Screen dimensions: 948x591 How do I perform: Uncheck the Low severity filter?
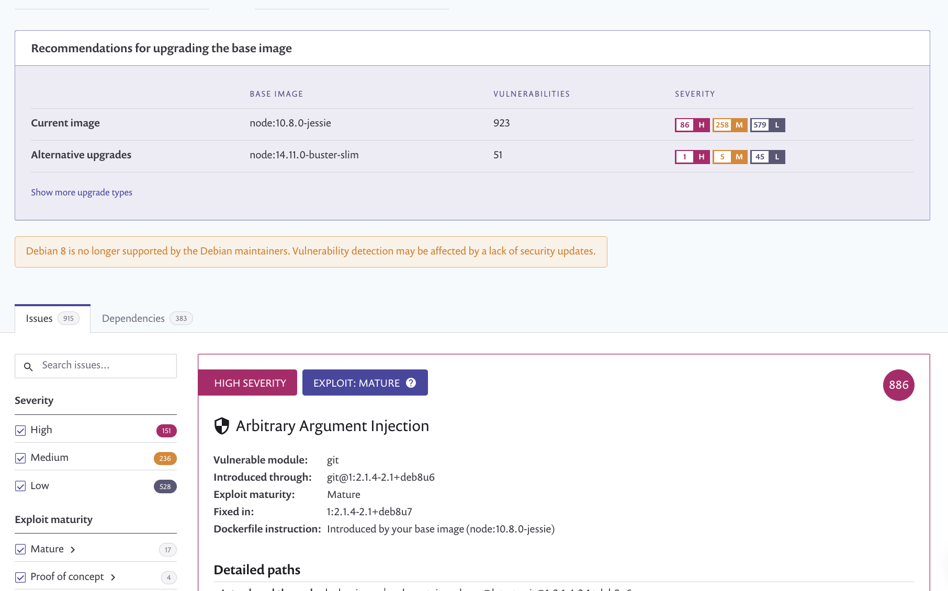pos(20,486)
